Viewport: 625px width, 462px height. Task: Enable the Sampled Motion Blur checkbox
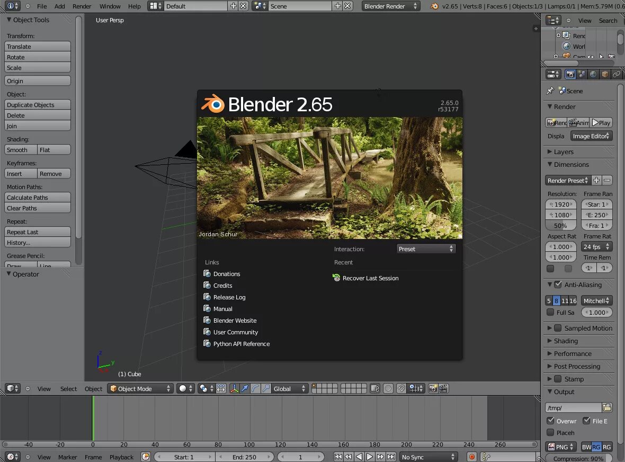click(558, 328)
